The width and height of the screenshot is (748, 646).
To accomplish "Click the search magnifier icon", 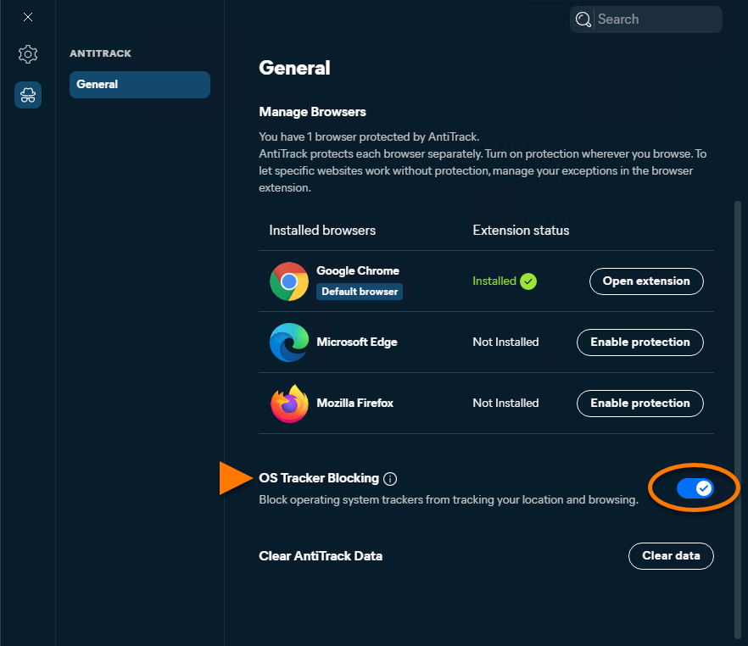I will click(583, 19).
